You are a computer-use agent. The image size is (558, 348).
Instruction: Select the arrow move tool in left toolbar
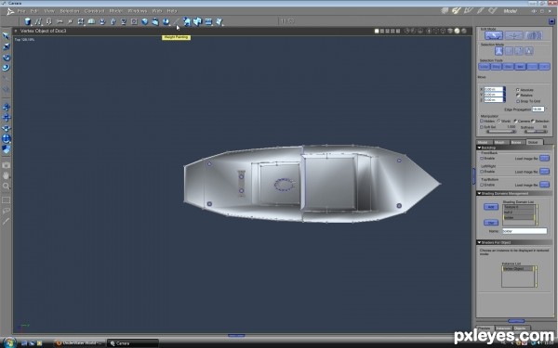[7, 36]
